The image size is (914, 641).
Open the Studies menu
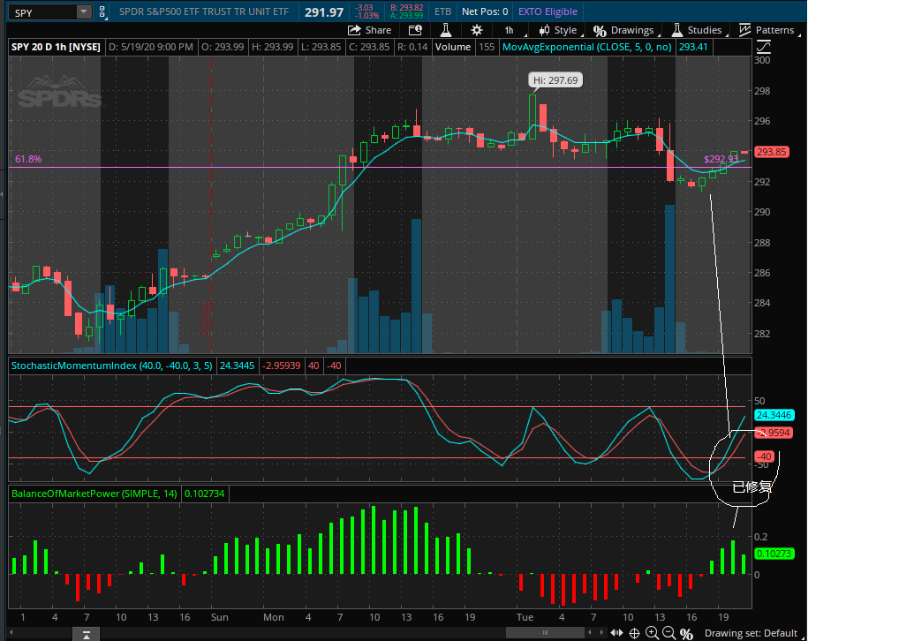coord(699,30)
